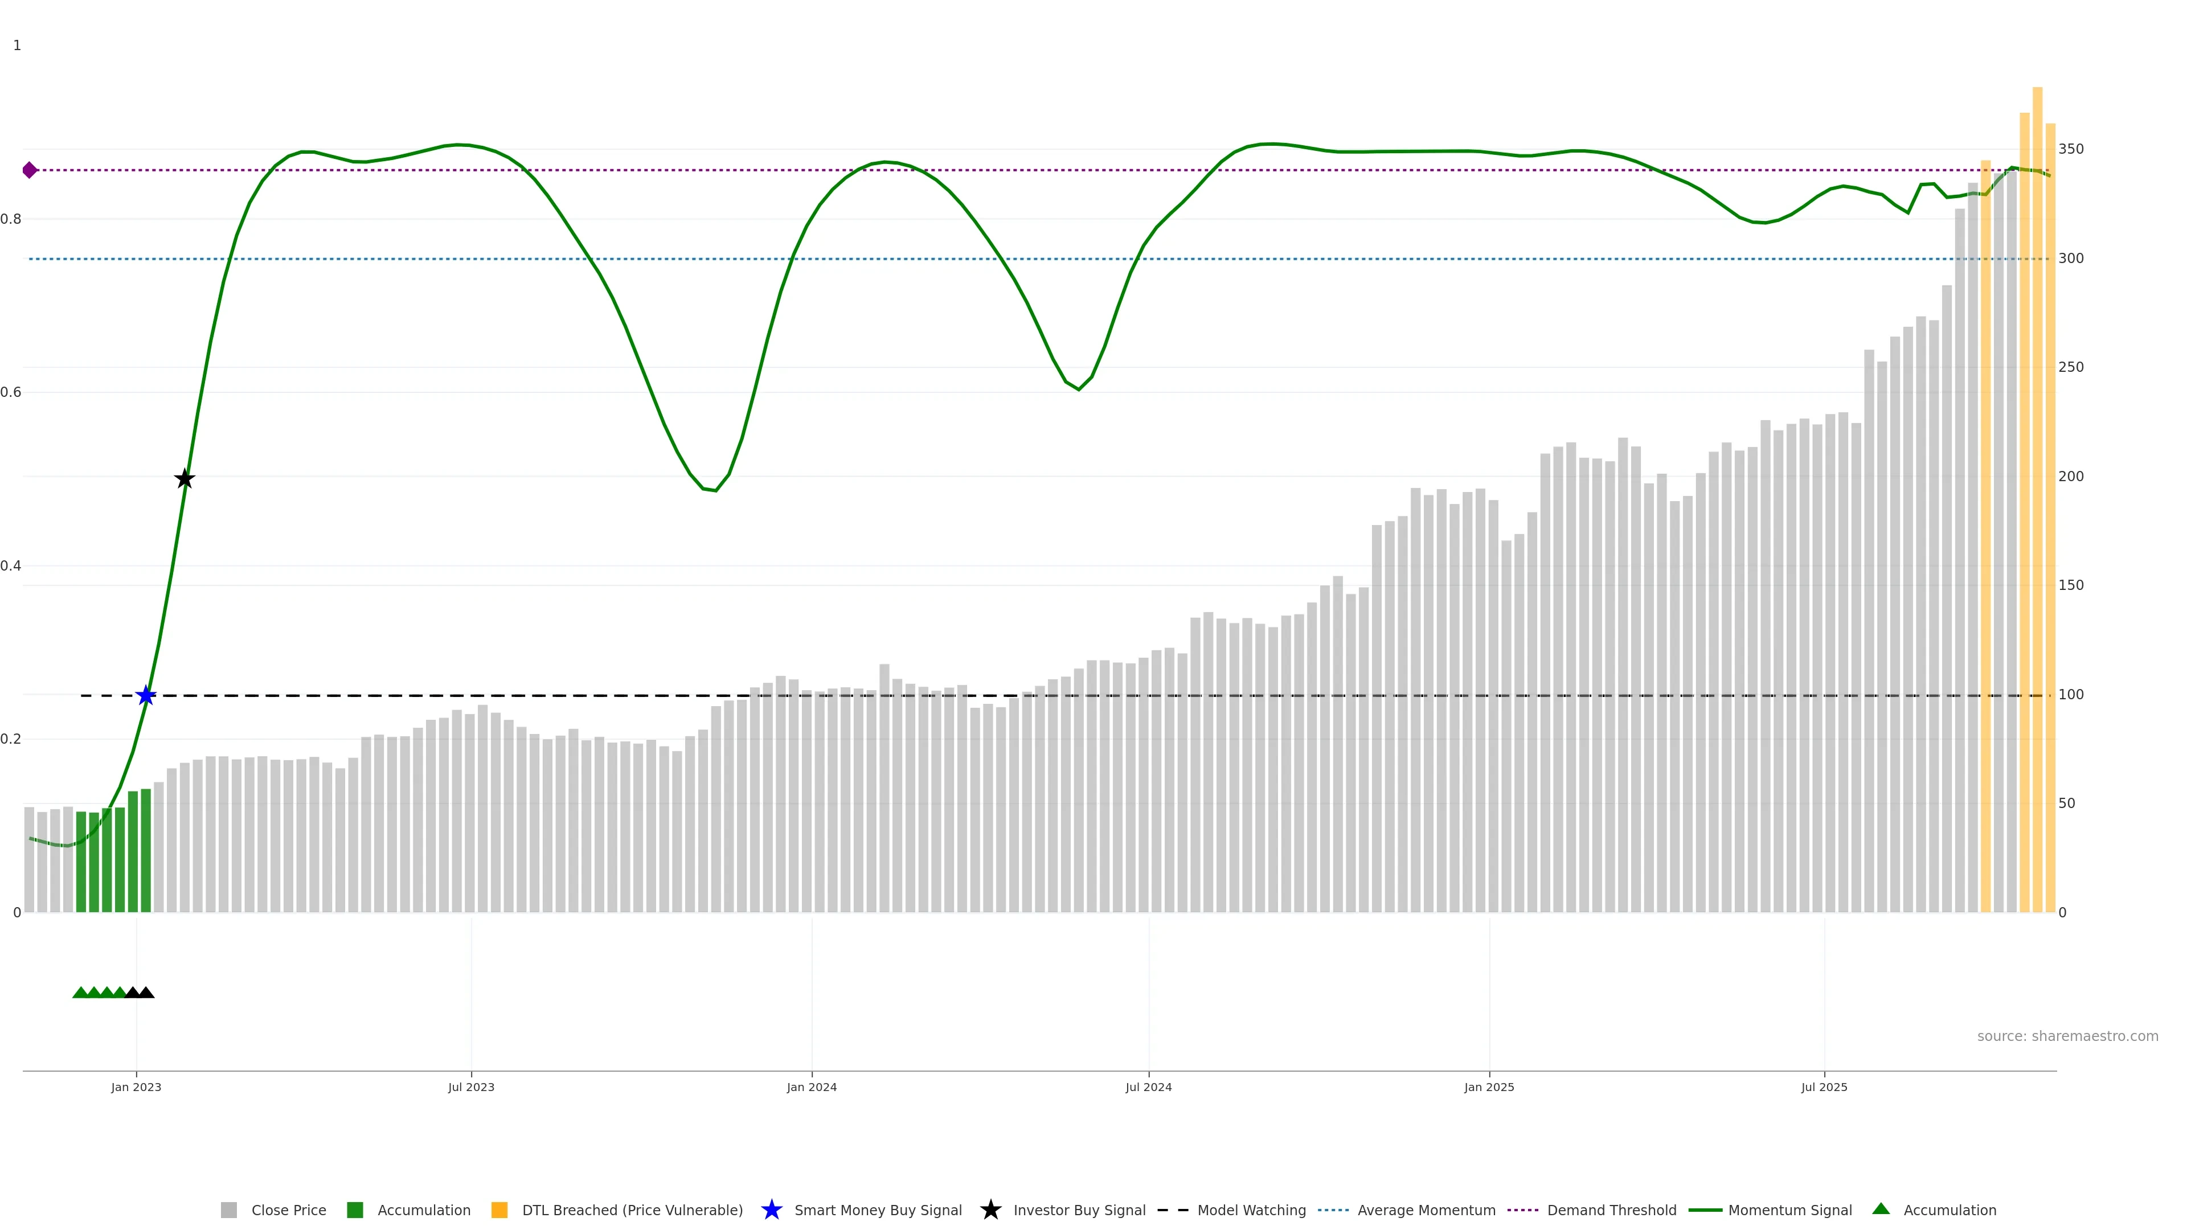Click the black Investor Buy Signal star on chart

(x=184, y=479)
